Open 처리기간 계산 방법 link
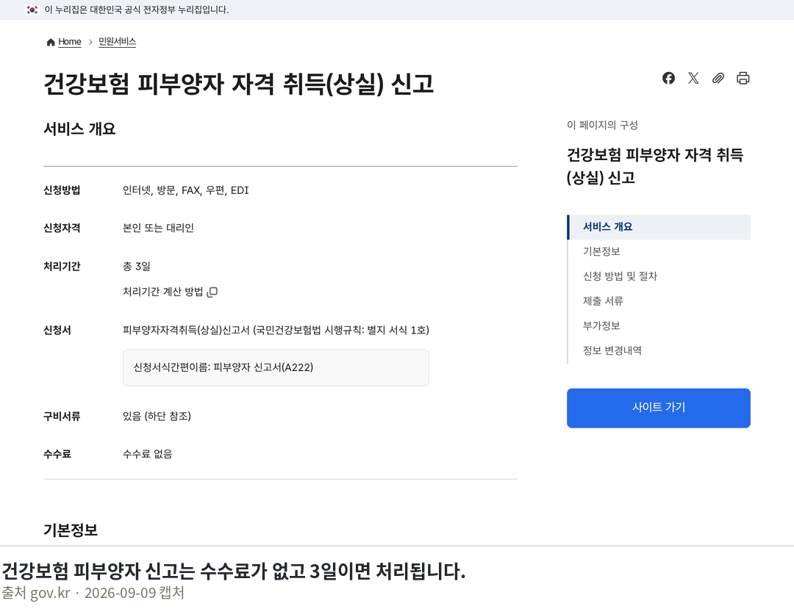 (162, 292)
